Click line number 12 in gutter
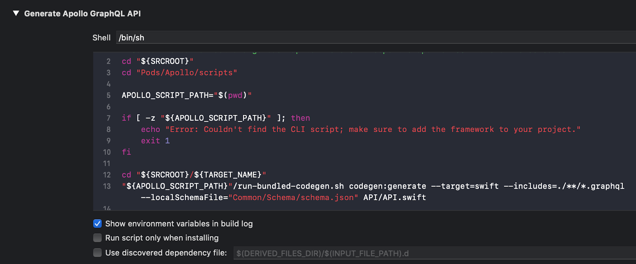Image resolution: width=636 pixels, height=264 pixels. click(107, 175)
